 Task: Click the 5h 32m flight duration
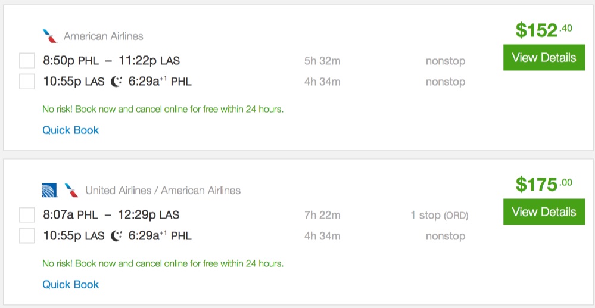click(x=322, y=61)
